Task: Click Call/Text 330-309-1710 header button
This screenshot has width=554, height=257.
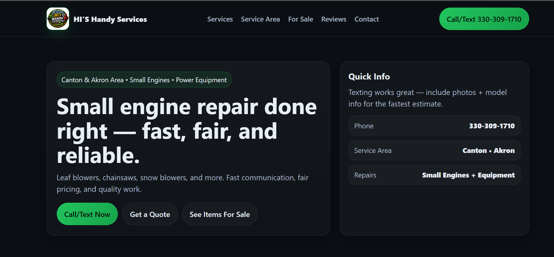Action: [484, 19]
